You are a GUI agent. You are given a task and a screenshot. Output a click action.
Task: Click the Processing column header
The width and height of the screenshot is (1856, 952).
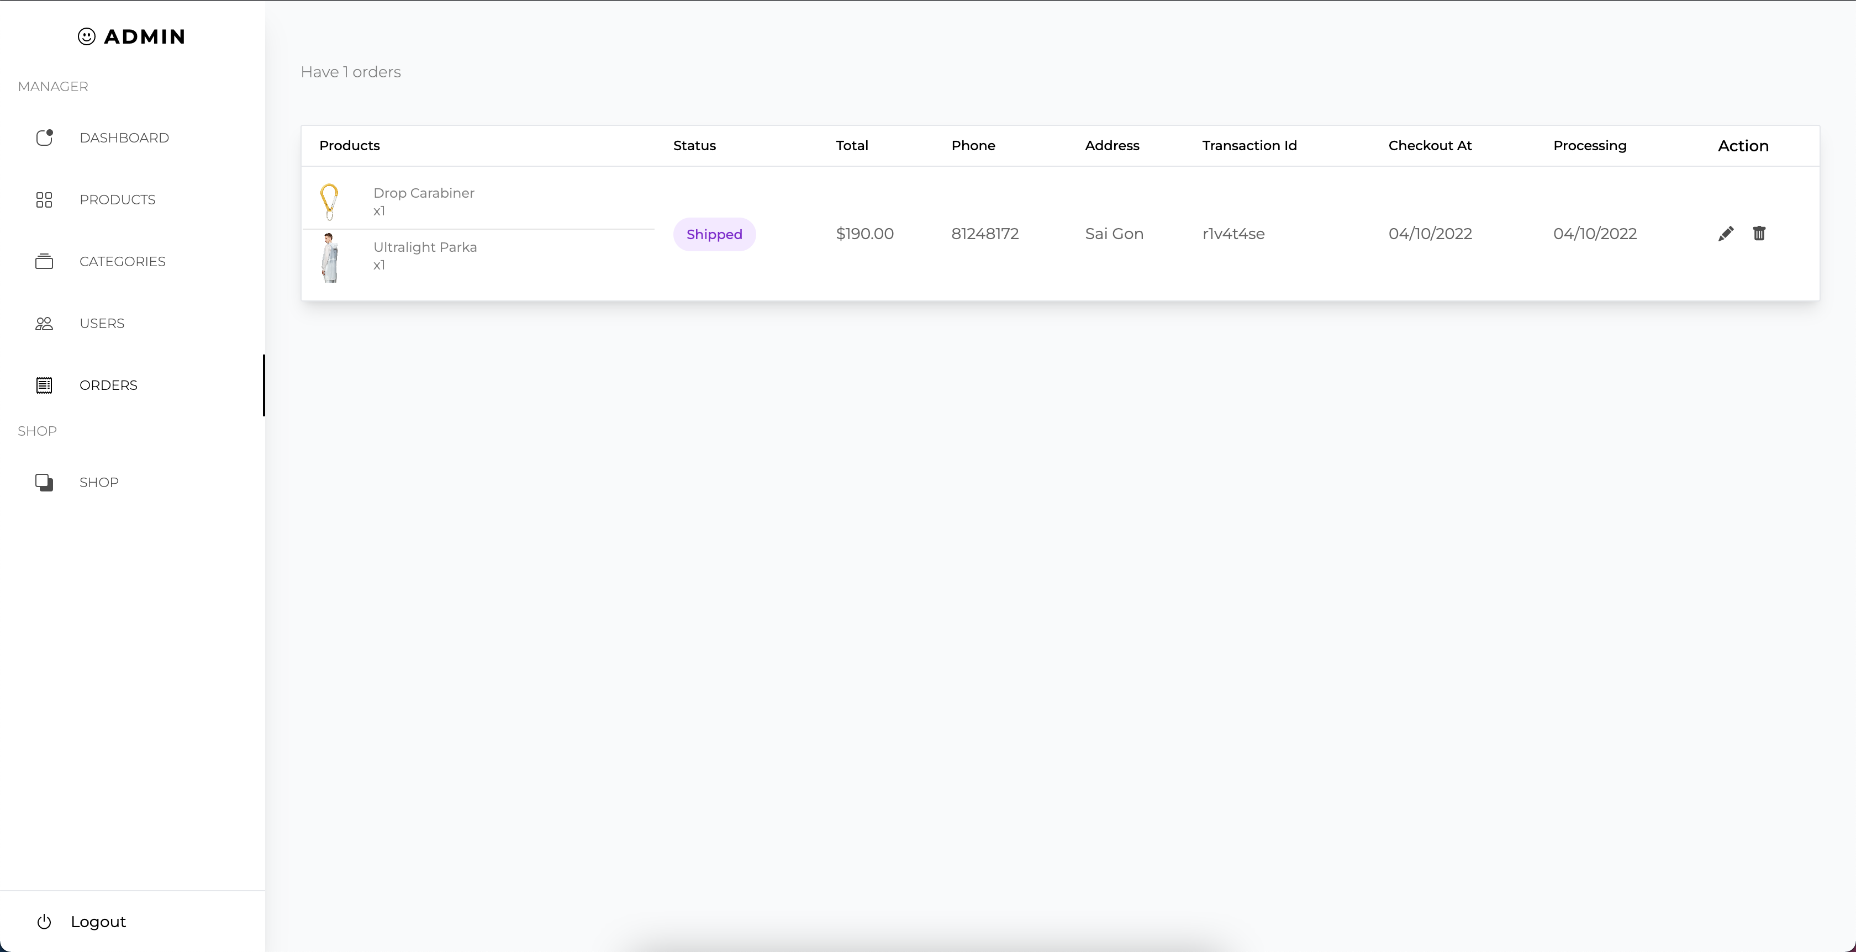pos(1589,145)
